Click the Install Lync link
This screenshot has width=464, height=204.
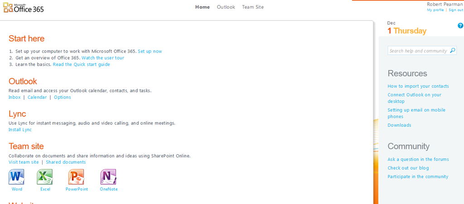pos(20,130)
